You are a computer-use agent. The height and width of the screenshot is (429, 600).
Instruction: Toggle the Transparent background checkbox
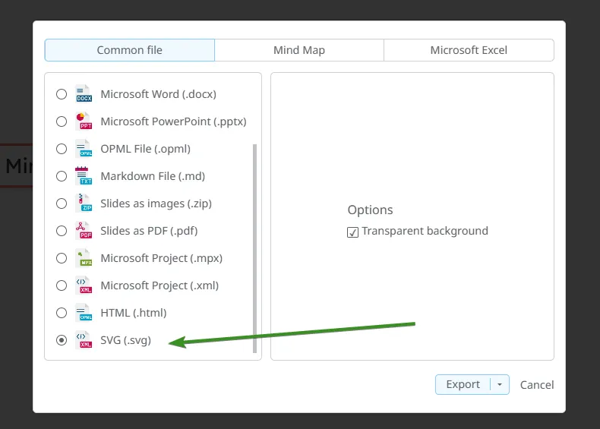(352, 232)
